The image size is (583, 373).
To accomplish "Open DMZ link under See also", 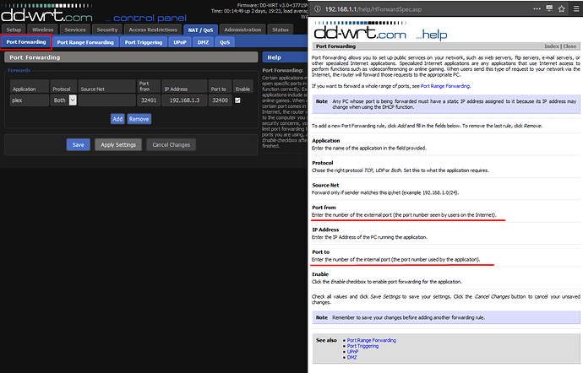I will pyautogui.click(x=351, y=358).
